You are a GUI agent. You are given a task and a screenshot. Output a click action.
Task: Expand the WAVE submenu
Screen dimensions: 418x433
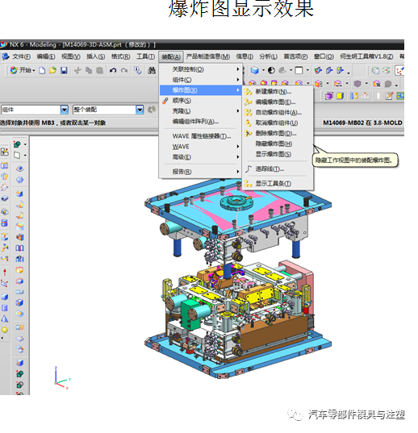point(201,147)
